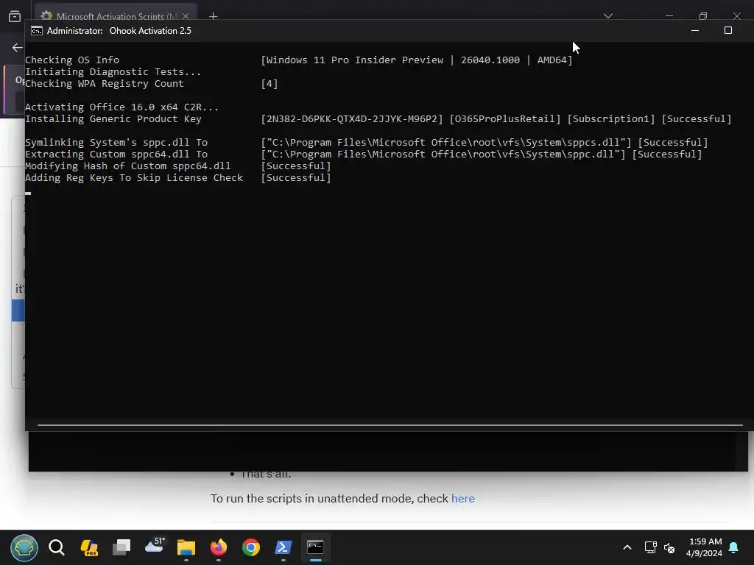Click the 'Activating Office 16.0 x64 C2R...' line
Screen dimensions: 754x565
(121, 107)
